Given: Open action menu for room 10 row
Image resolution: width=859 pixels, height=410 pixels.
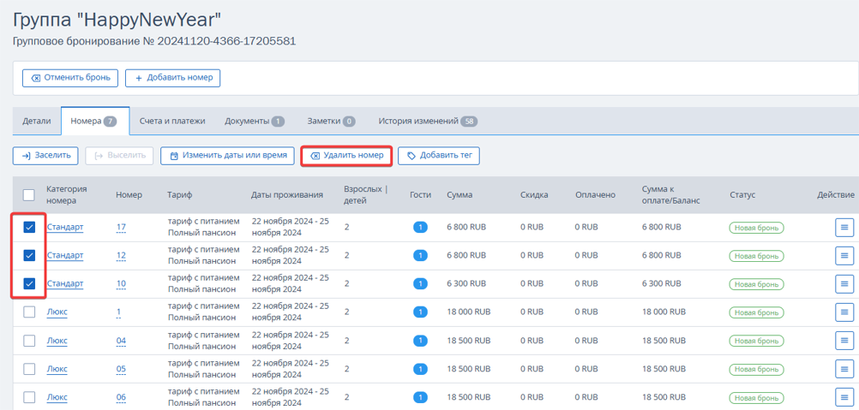Looking at the screenshot, I should point(844,283).
